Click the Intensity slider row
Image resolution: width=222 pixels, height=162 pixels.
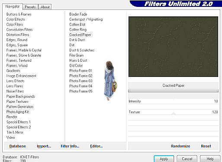coord(173,101)
